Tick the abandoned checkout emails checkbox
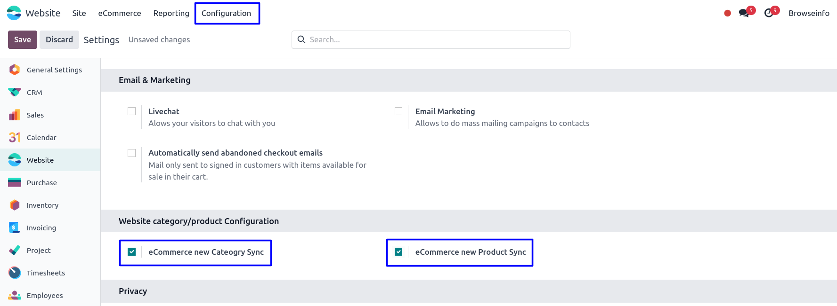This screenshot has width=837, height=306. 132,153
